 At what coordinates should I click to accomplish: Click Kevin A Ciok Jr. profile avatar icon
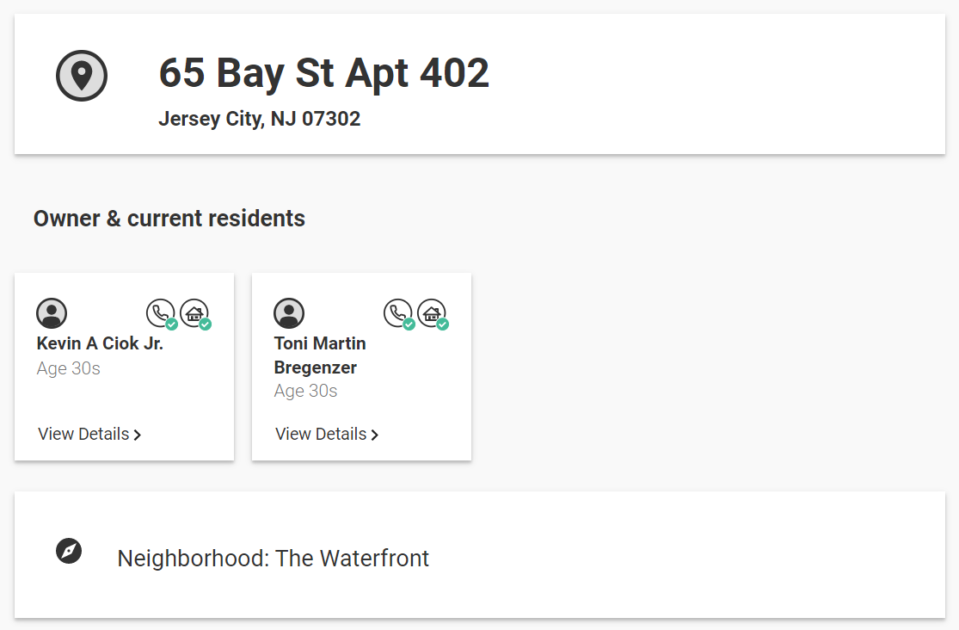52,313
